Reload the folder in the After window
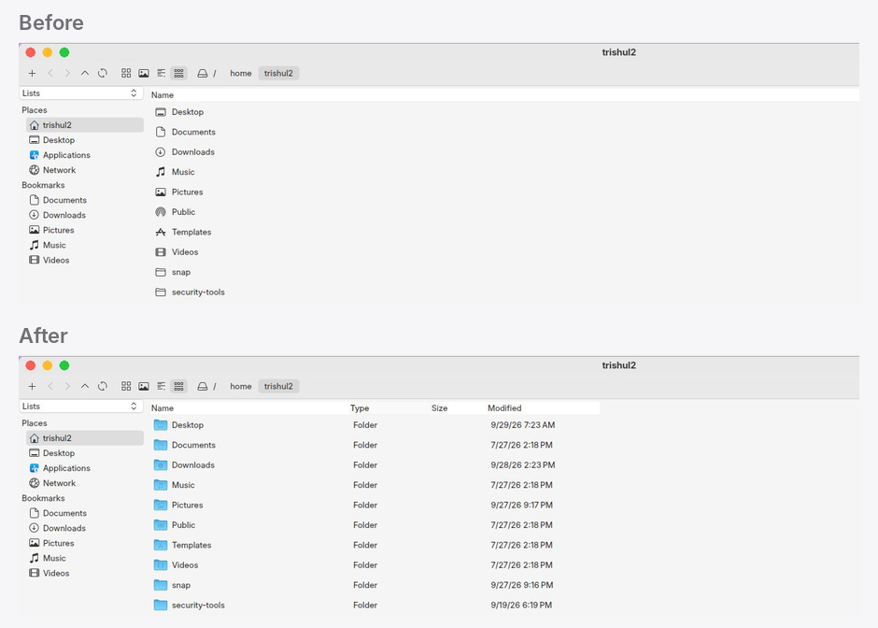 [x=103, y=387]
